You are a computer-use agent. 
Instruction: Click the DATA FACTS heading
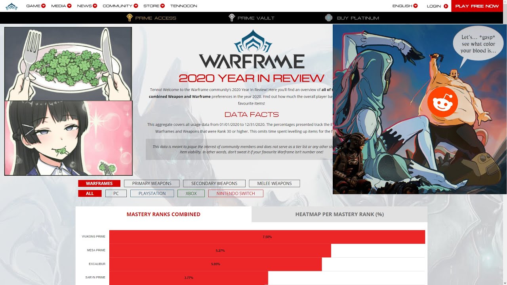252,114
